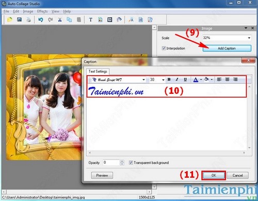Click the Print toolbar icon

pos(28,20)
